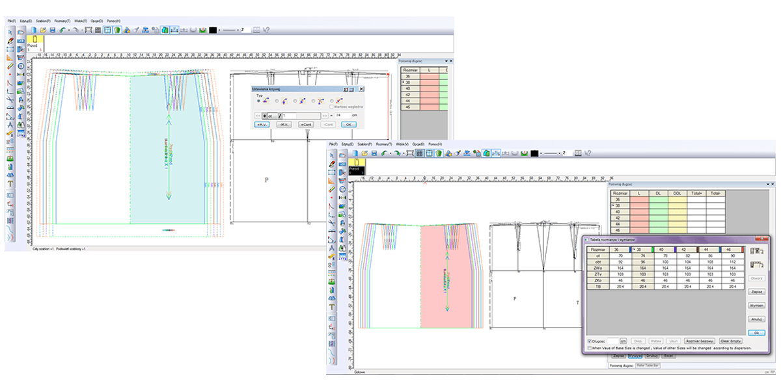Click help question-arrow icon in back window toolbar
This screenshot has width=781, height=390.
click(x=266, y=30)
